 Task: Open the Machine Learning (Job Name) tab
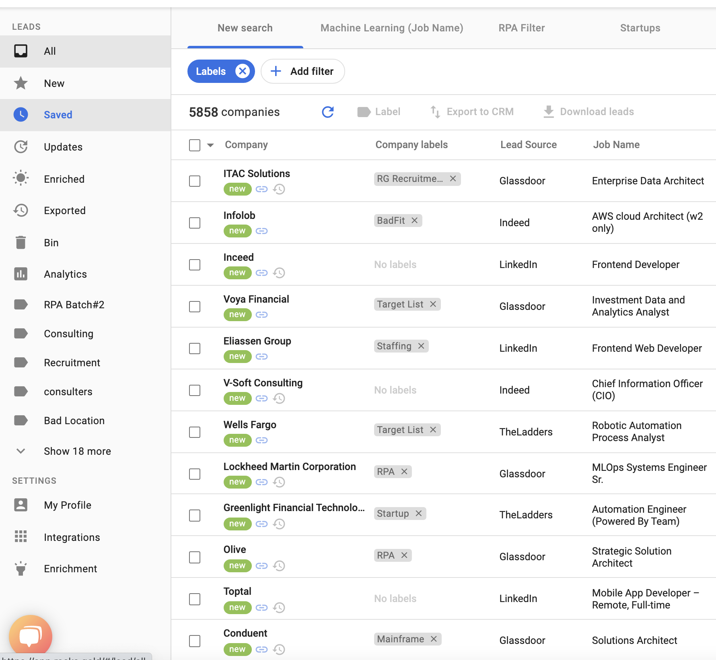392,28
